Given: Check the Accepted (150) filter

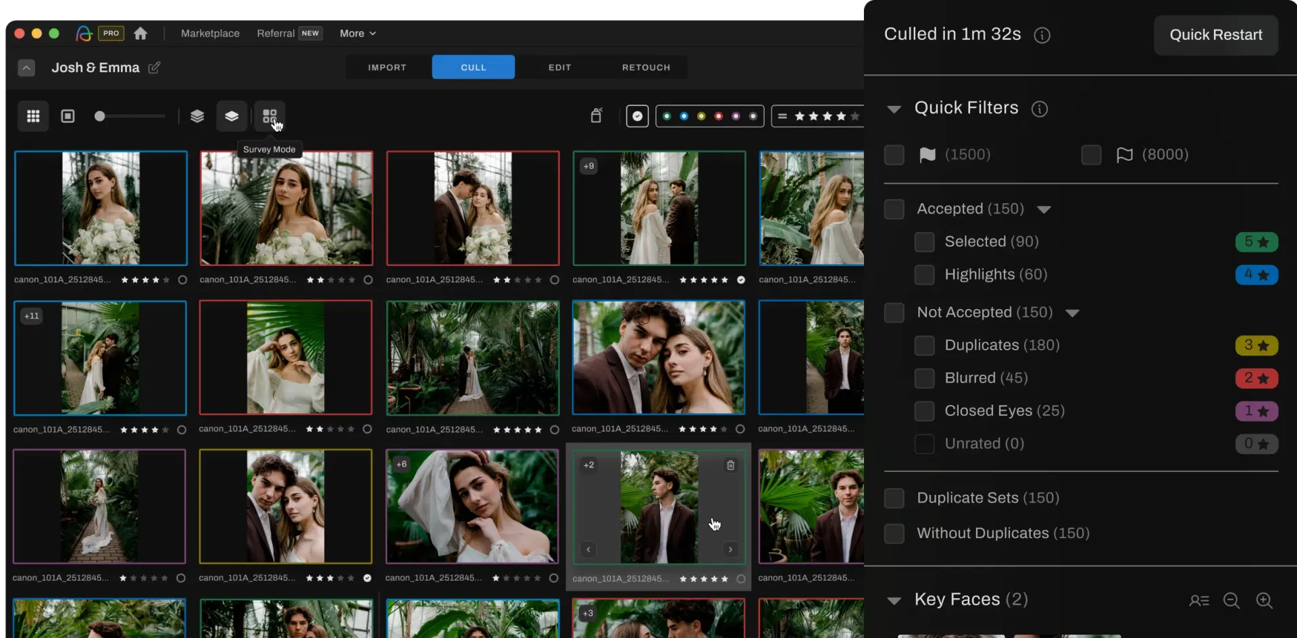Looking at the screenshot, I should [894, 209].
